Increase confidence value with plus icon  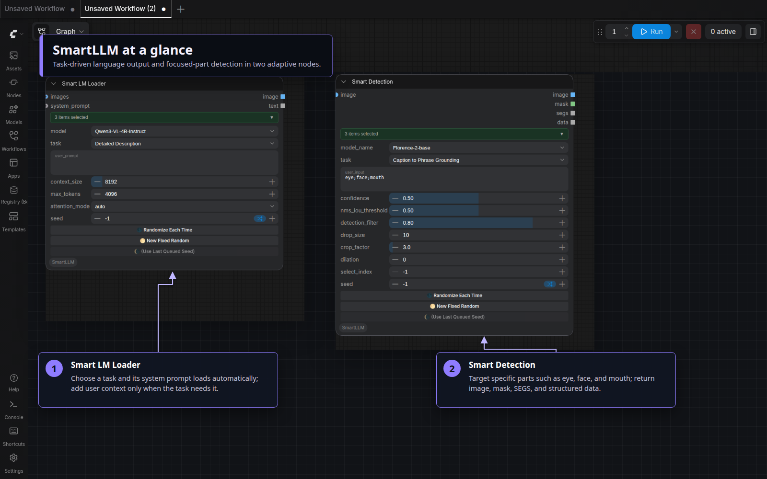(562, 198)
